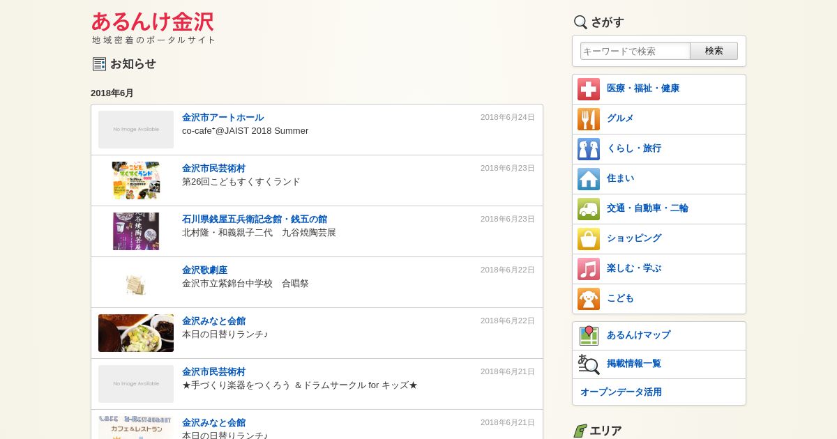Open 金沢市民芸術村 June 21 link
This screenshot has height=439, width=837.
[x=213, y=371]
